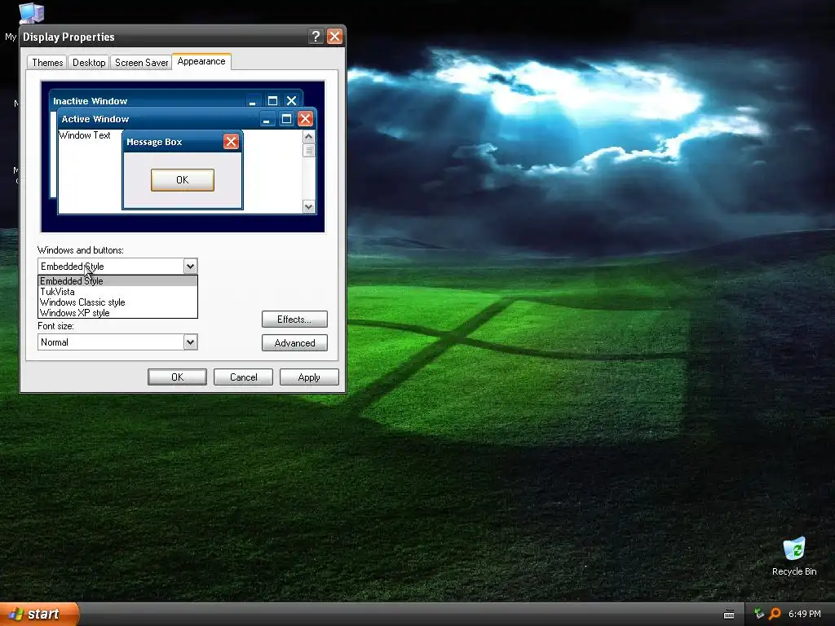Click the Active Window preview close icon
The image size is (835, 626).
tap(305, 118)
